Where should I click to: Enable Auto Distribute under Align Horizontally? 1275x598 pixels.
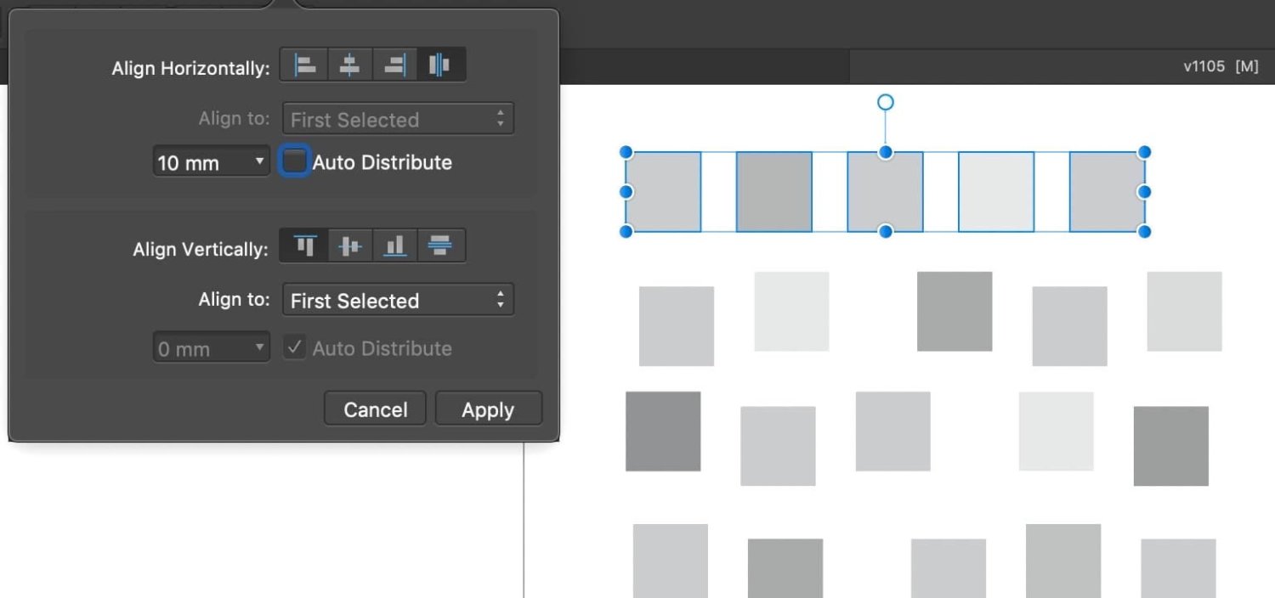click(x=294, y=161)
